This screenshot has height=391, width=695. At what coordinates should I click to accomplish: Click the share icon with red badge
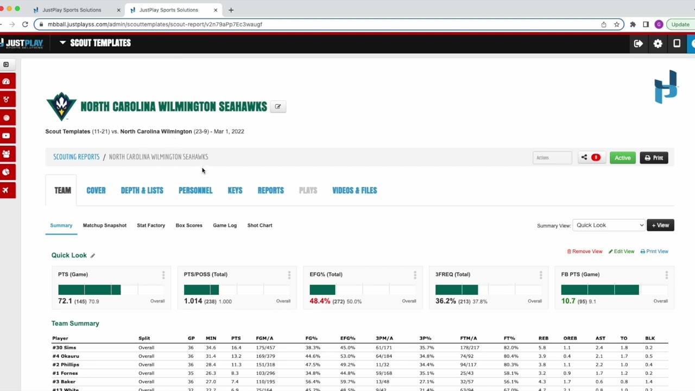[x=591, y=157]
